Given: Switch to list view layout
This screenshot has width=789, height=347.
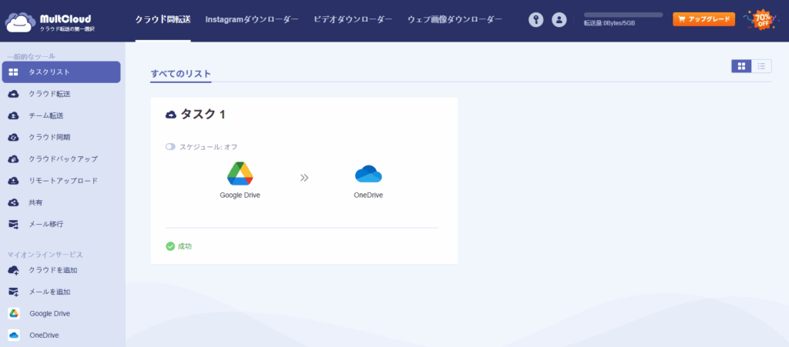Looking at the screenshot, I should point(761,66).
